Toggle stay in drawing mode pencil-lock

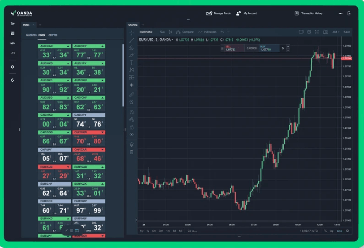coord(132,119)
